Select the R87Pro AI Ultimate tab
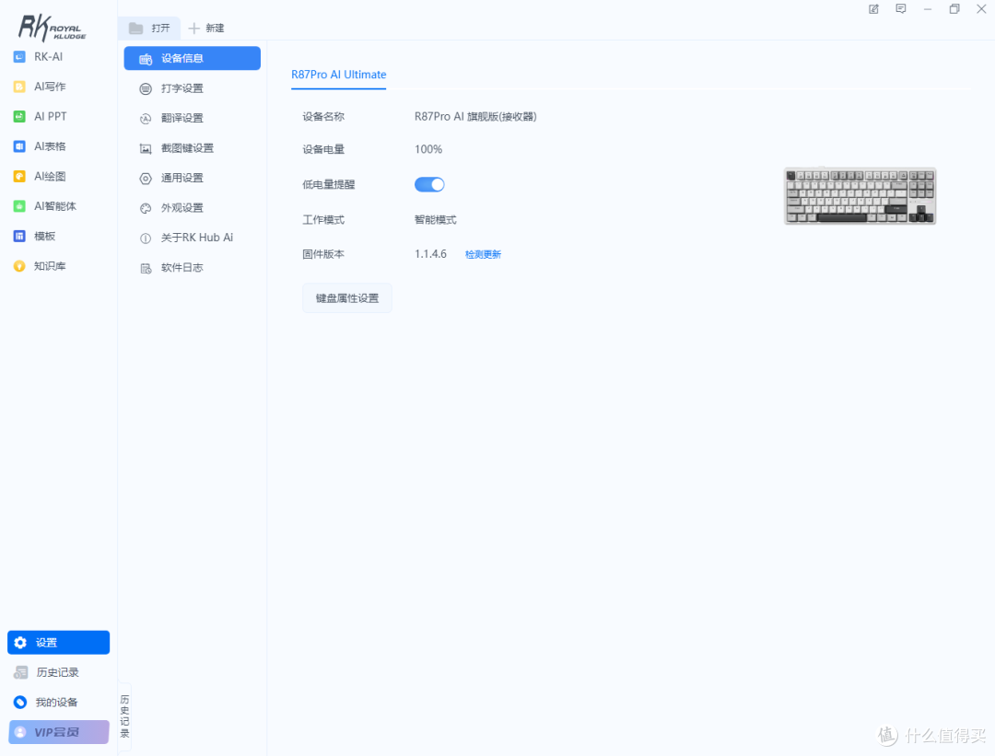The image size is (995, 756). (339, 75)
